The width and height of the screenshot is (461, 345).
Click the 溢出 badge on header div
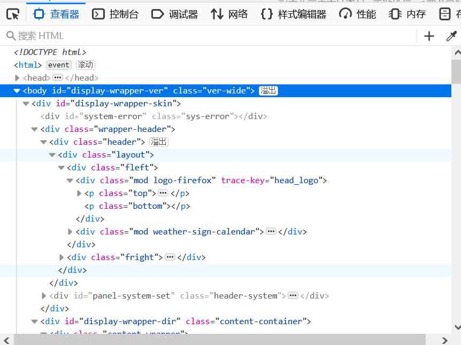click(159, 142)
